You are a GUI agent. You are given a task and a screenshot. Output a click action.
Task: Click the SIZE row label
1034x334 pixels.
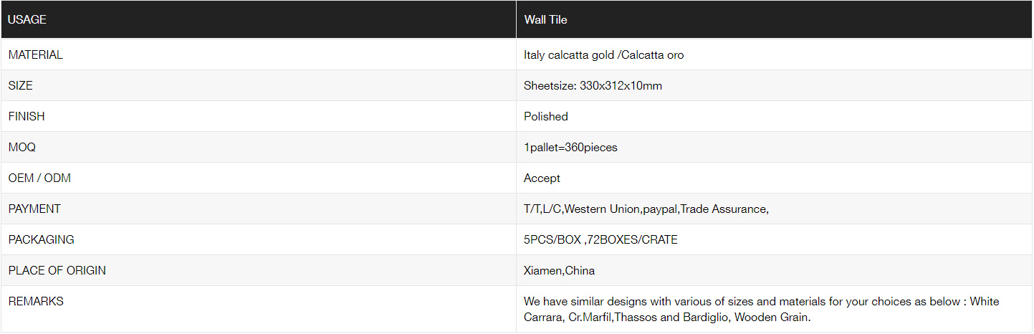pyautogui.click(x=21, y=85)
